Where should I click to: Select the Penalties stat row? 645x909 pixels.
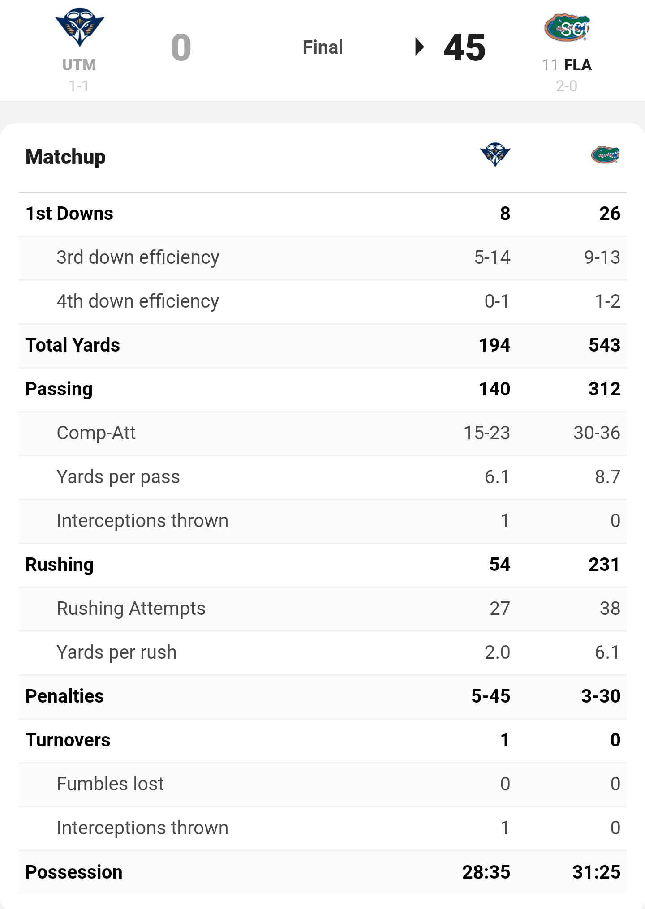(x=322, y=697)
